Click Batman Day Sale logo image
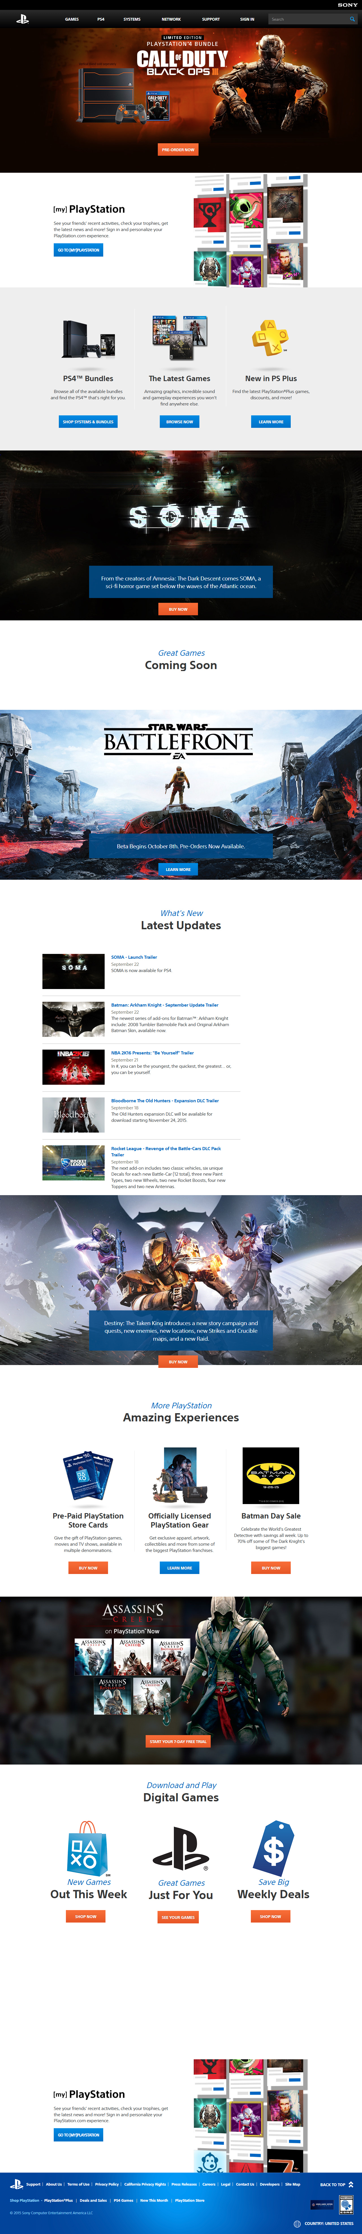The image size is (362, 2234). (x=271, y=1475)
